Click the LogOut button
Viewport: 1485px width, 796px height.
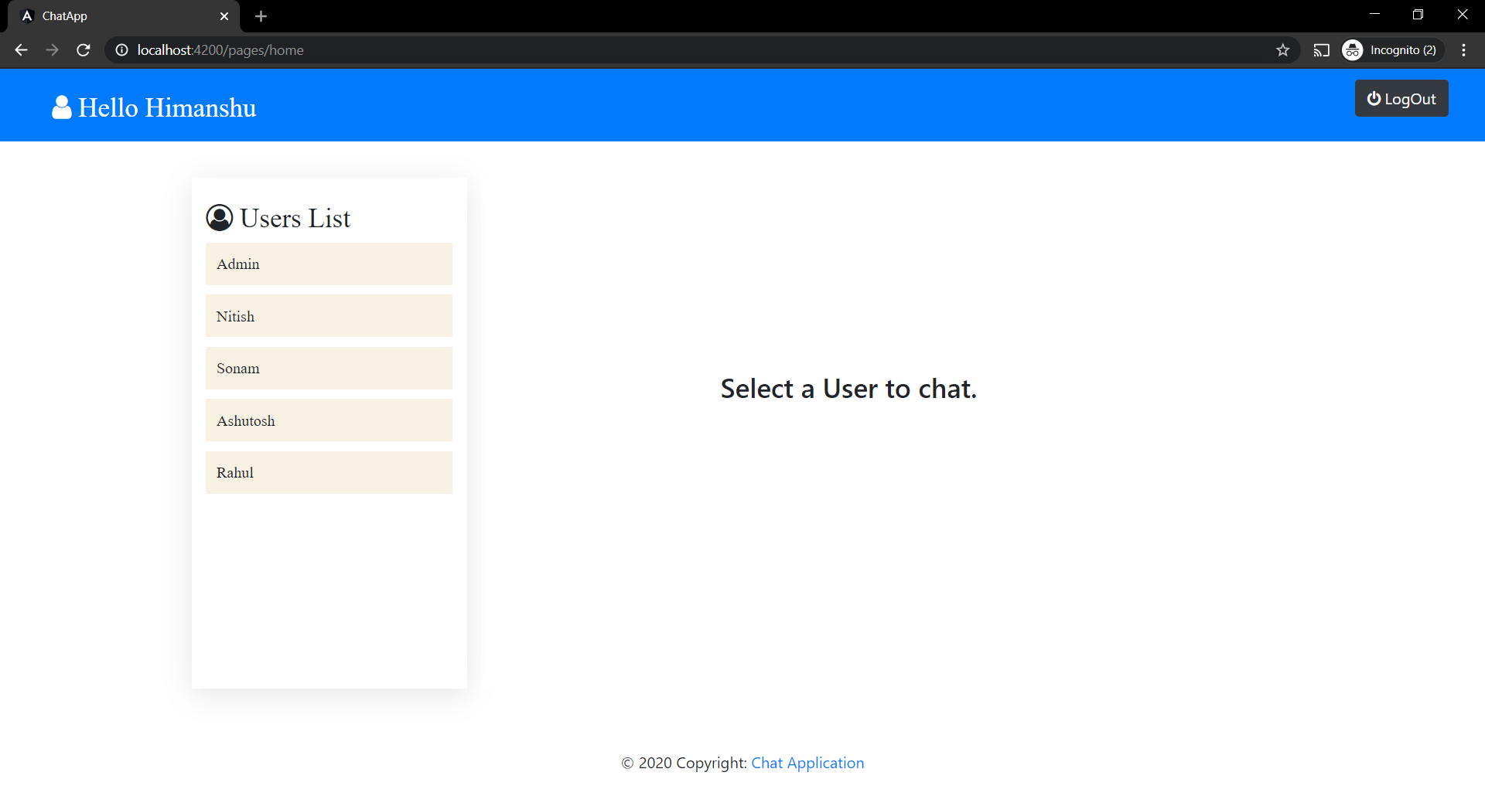(1401, 99)
